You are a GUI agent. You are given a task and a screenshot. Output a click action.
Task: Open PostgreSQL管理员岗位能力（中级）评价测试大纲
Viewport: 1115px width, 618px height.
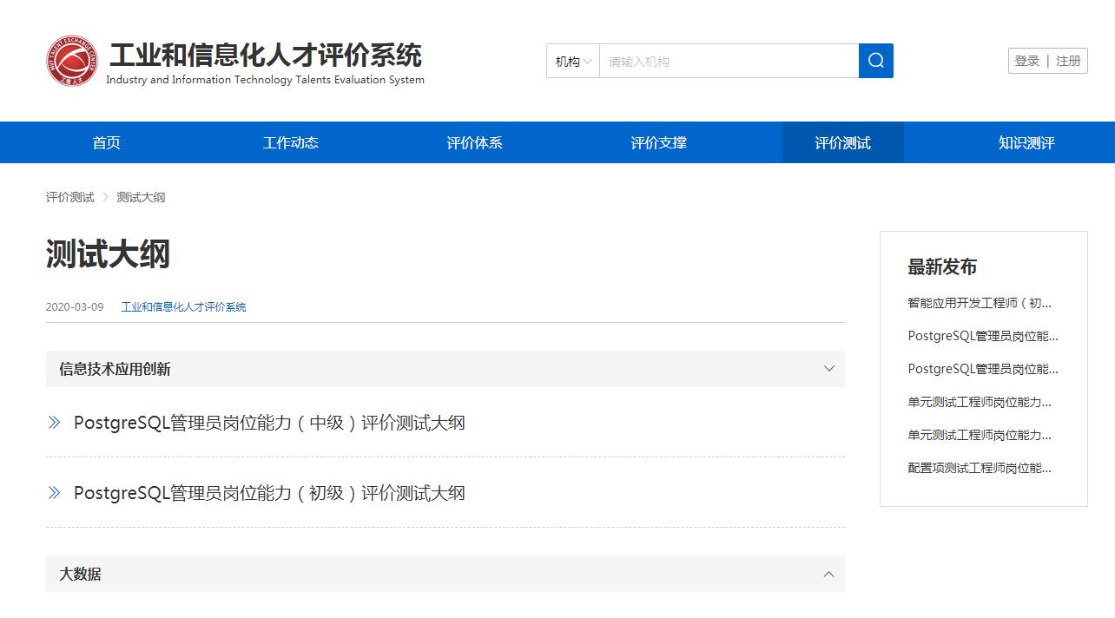(x=269, y=423)
